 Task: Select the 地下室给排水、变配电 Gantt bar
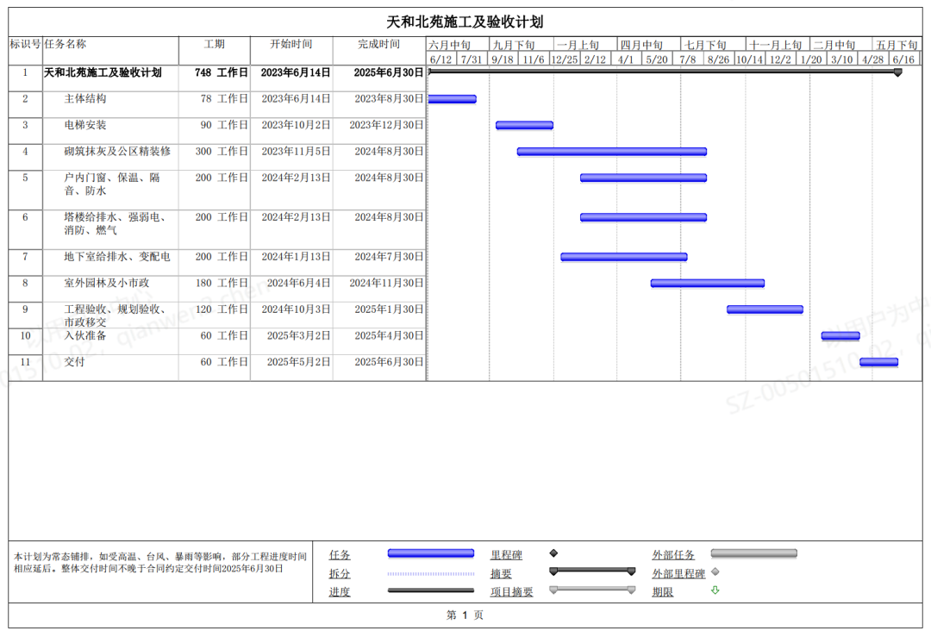coord(624,257)
